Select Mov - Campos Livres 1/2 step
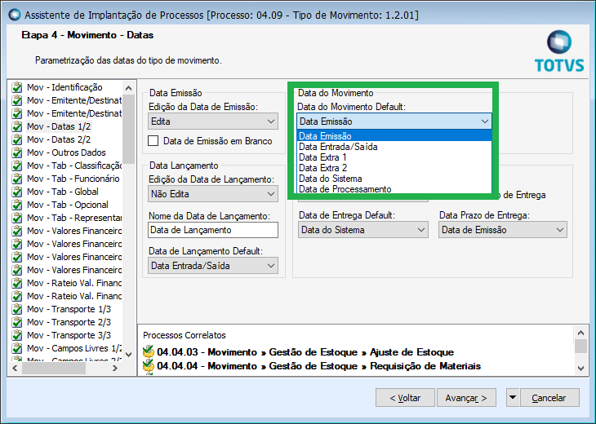 (x=74, y=348)
